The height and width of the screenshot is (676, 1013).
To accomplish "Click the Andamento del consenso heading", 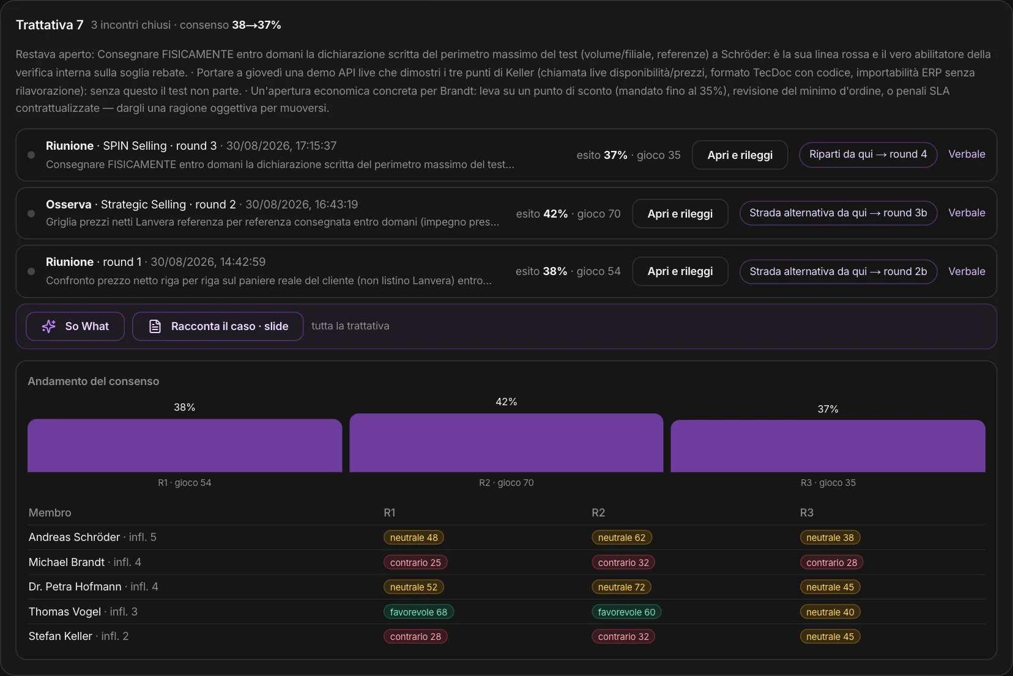I will click(x=94, y=381).
